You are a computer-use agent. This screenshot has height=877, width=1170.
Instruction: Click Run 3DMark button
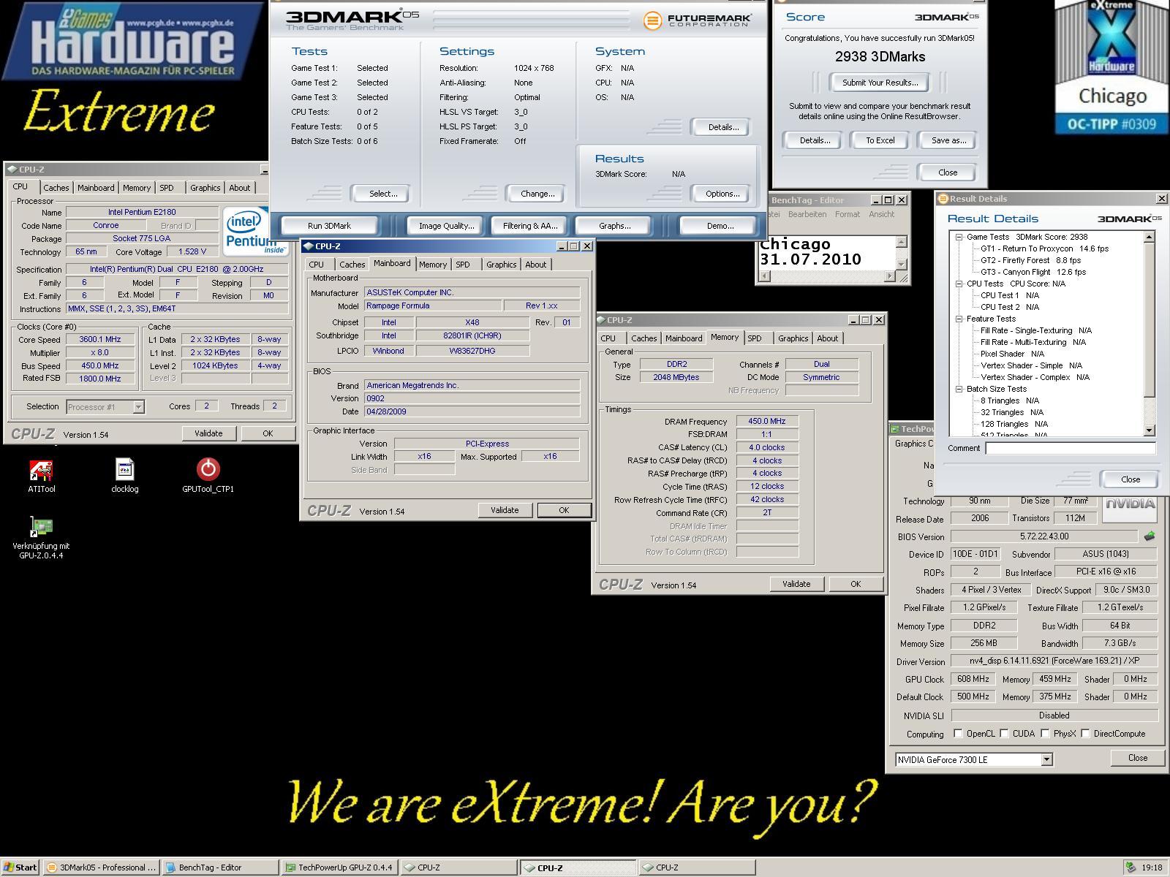(x=329, y=226)
